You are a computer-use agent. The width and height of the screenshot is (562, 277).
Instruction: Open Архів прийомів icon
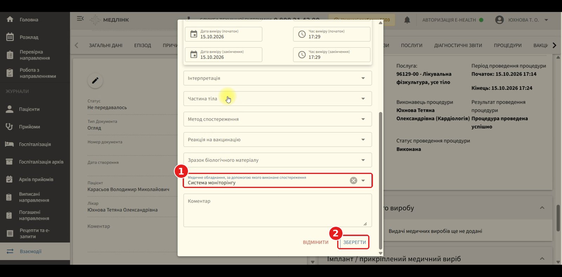click(x=9, y=179)
